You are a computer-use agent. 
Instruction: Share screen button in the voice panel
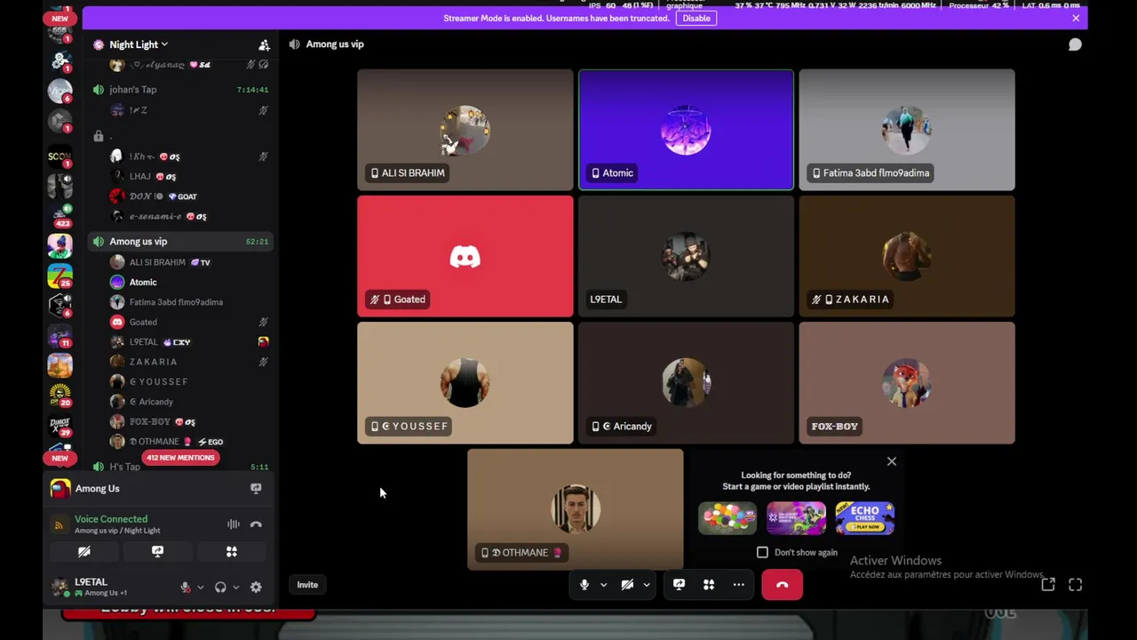(x=157, y=552)
